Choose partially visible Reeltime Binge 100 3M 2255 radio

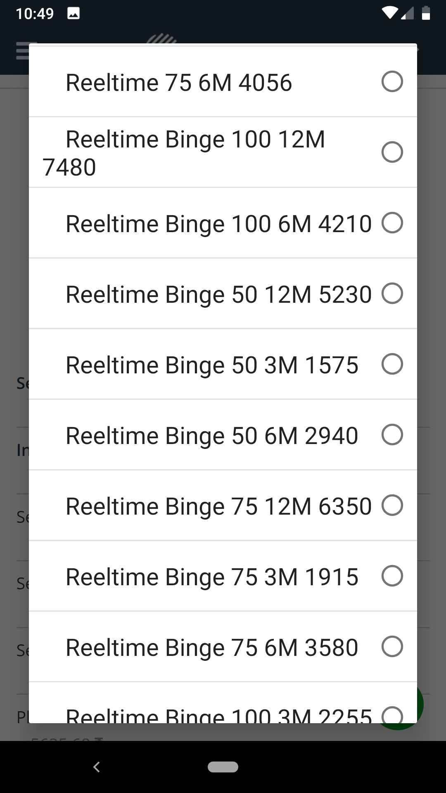[x=392, y=715]
